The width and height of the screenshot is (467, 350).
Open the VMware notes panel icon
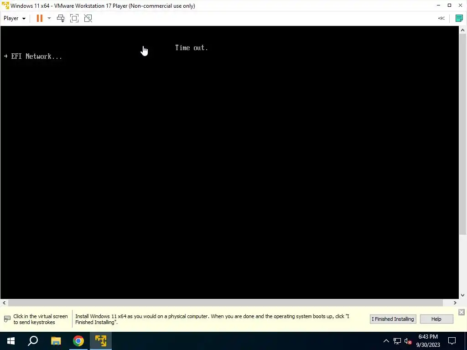pyautogui.click(x=459, y=18)
